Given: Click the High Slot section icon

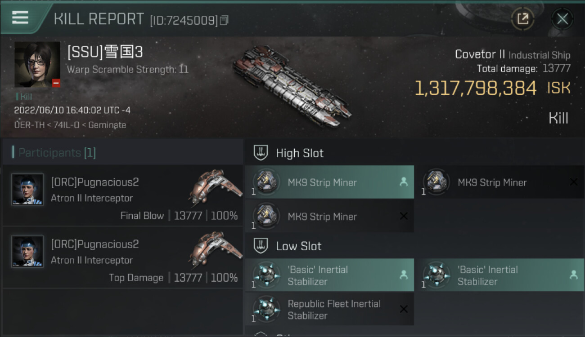Looking at the screenshot, I should [261, 153].
